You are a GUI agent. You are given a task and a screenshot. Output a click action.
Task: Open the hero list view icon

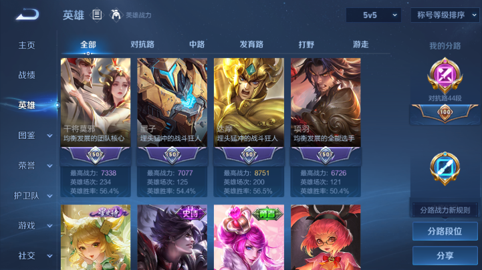pos(97,15)
